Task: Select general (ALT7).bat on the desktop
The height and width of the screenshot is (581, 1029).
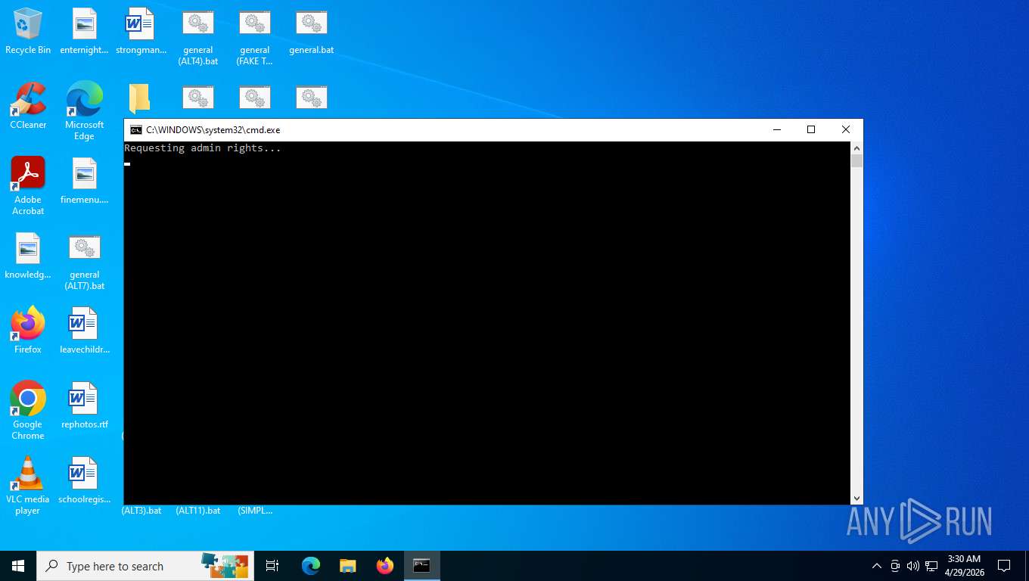Action: (x=84, y=262)
